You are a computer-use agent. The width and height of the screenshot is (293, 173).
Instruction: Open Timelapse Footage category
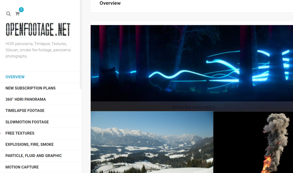25,111
